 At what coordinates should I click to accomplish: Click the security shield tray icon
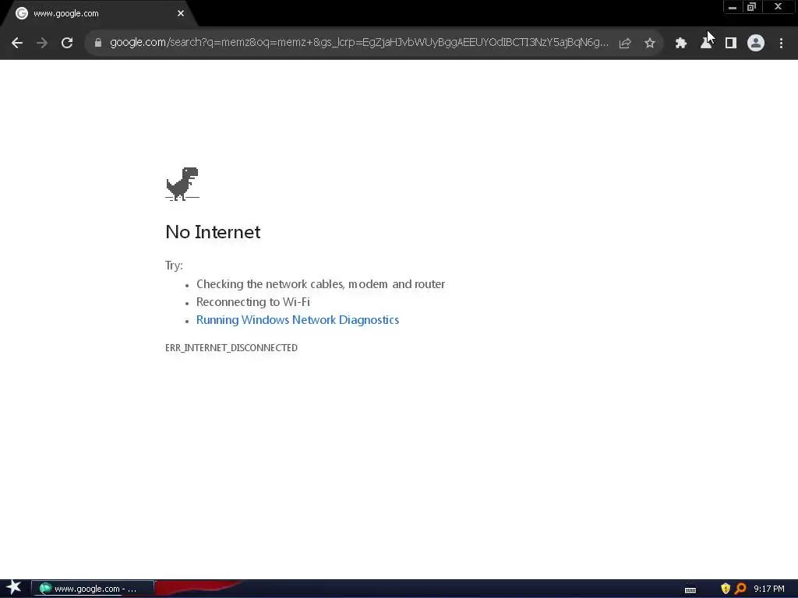click(726, 589)
